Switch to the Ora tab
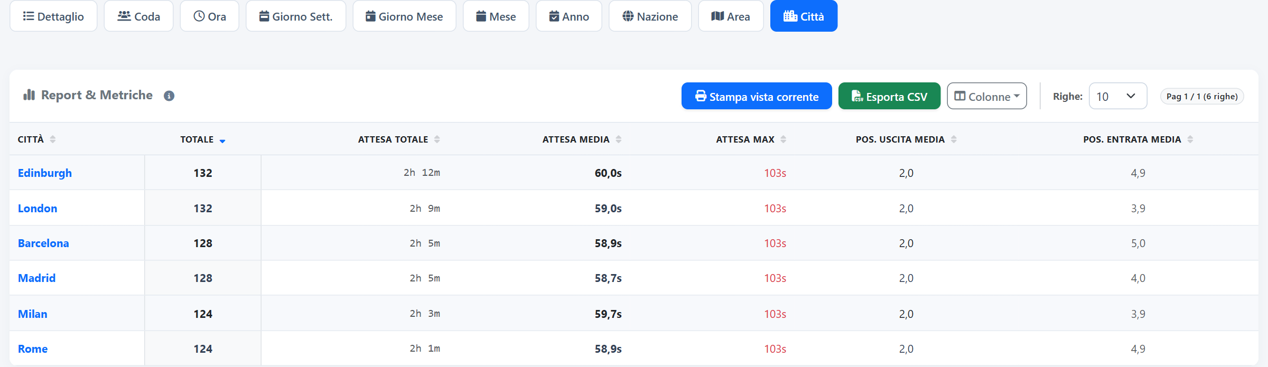The width and height of the screenshot is (1268, 367). (x=210, y=16)
